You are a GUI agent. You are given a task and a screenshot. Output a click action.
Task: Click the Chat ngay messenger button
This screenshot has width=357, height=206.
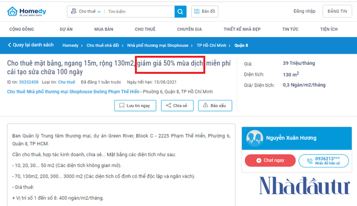(270, 160)
